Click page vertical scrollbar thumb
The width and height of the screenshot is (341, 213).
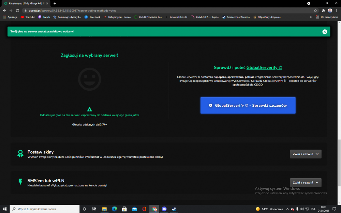[339, 163]
